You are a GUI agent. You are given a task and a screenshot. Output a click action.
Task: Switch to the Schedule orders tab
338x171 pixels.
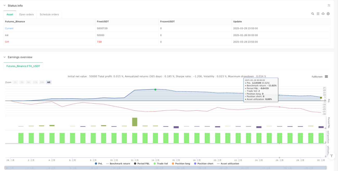click(49, 15)
